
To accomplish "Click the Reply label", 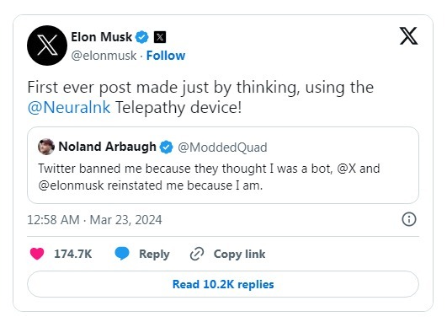I will point(154,254).
